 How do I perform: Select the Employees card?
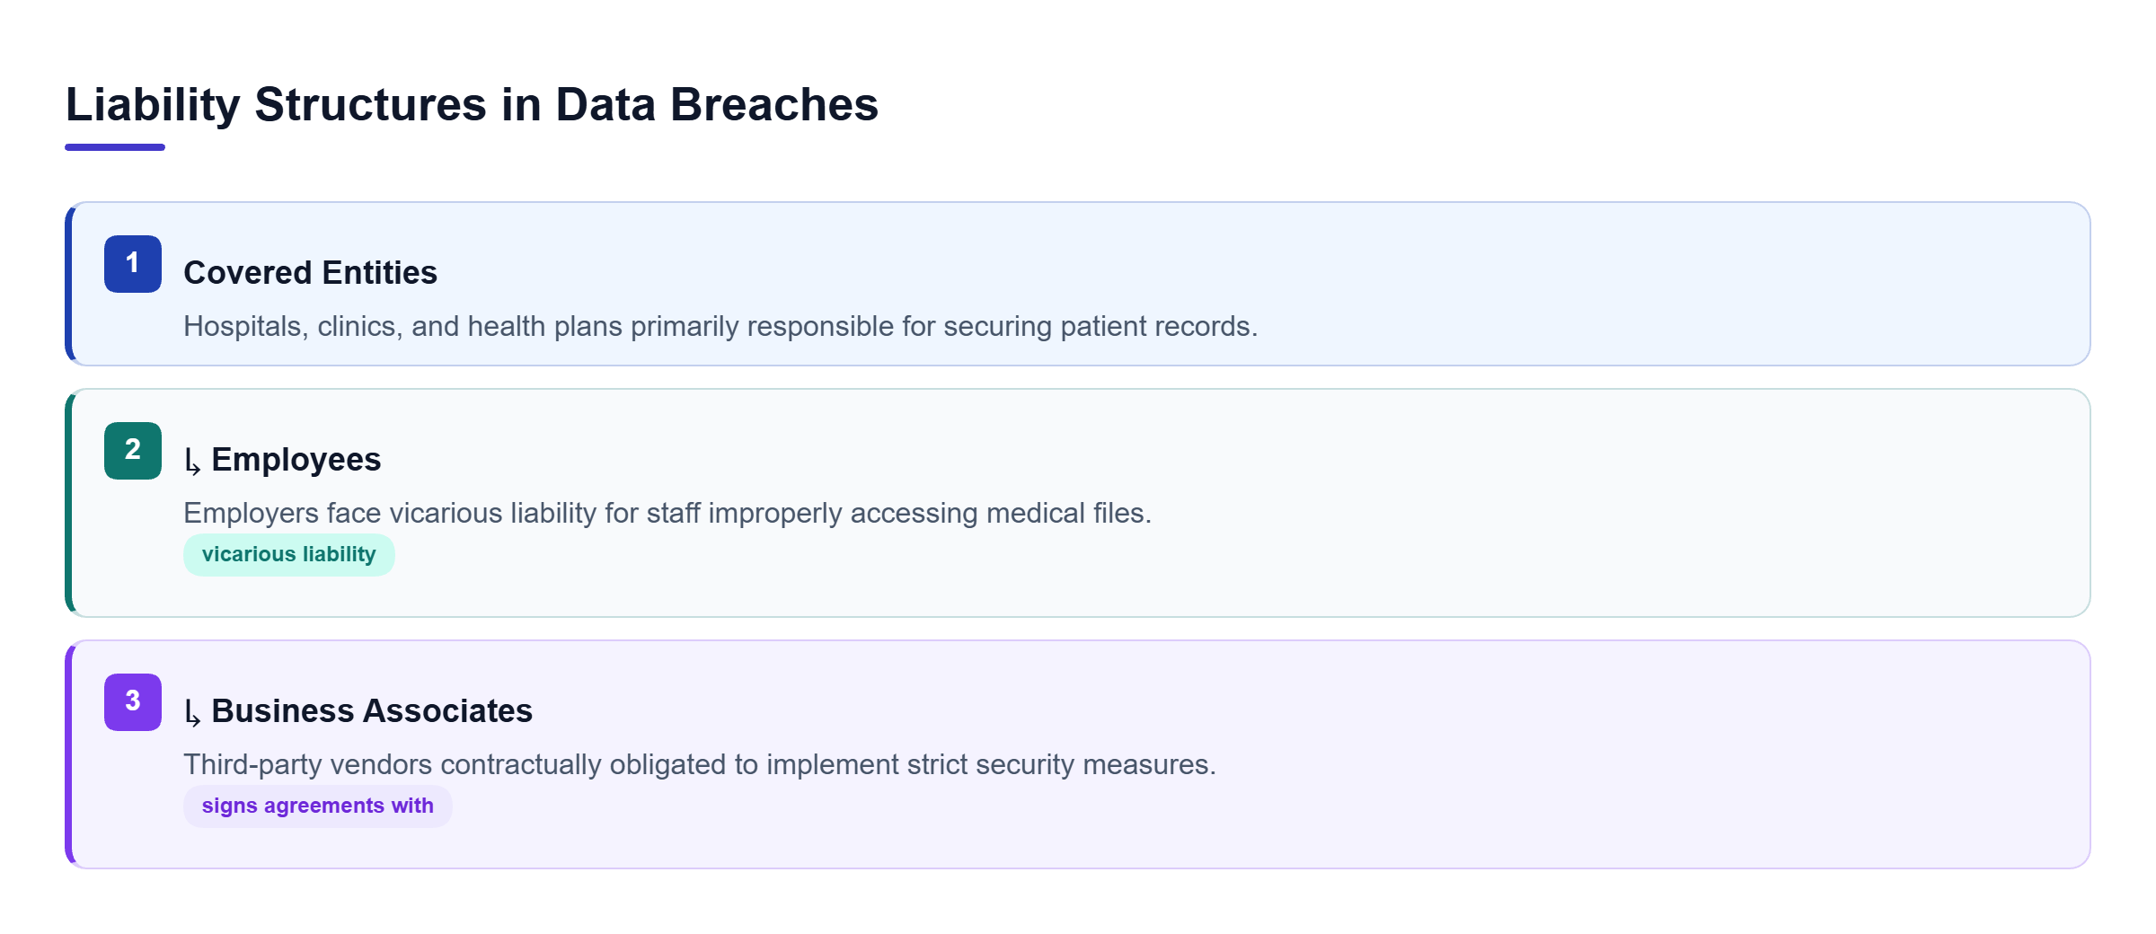(x=1078, y=503)
